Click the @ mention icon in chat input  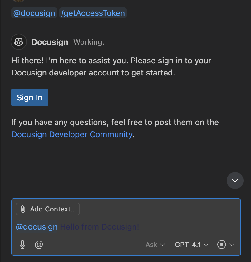pyautogui.click(x=39, y=245)
